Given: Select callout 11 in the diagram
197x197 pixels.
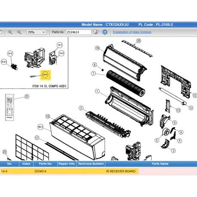Looking at the screenshot, I should 191,108.
